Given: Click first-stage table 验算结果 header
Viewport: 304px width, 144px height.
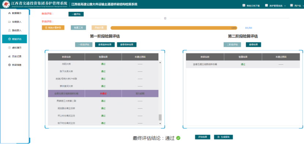Looking at the screenshot, I should pos(103,57).
